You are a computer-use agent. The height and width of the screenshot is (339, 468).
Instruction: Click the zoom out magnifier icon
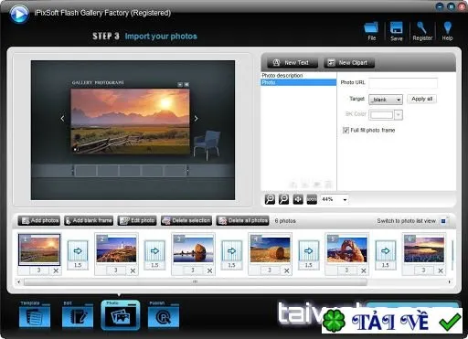point(283,199)
